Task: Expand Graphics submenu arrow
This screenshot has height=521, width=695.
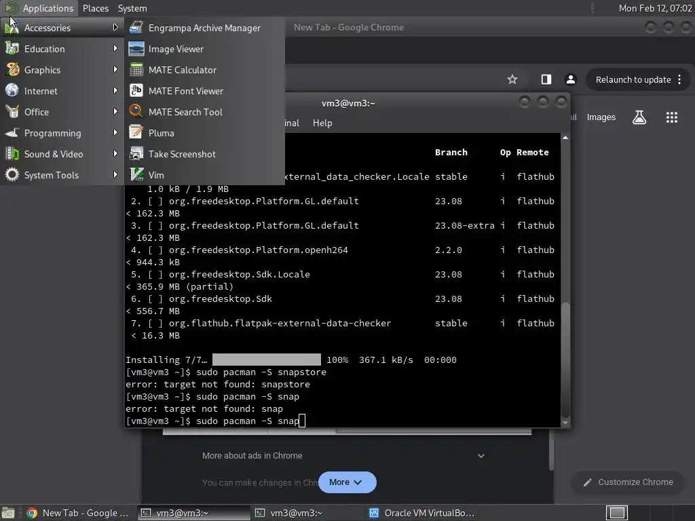Action: pos(115,70)
